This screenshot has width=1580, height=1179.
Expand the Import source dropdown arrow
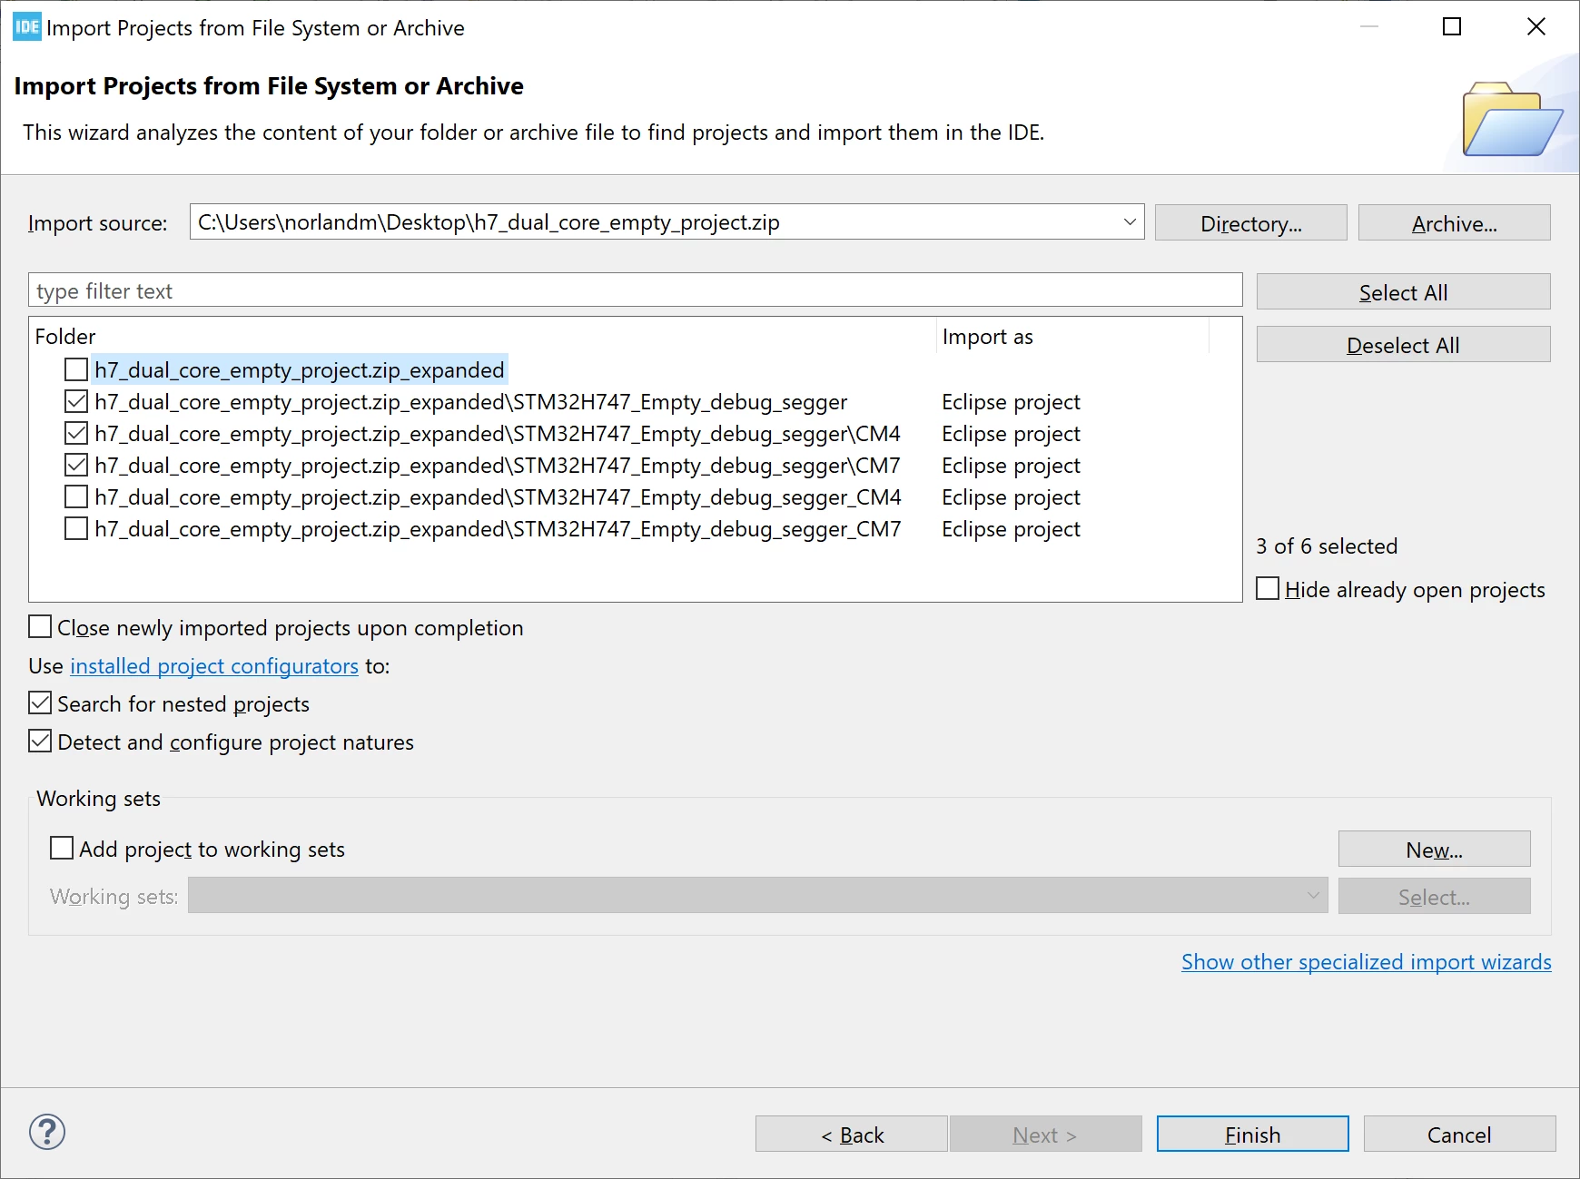pyautogui.click(x=1130, y=222)
